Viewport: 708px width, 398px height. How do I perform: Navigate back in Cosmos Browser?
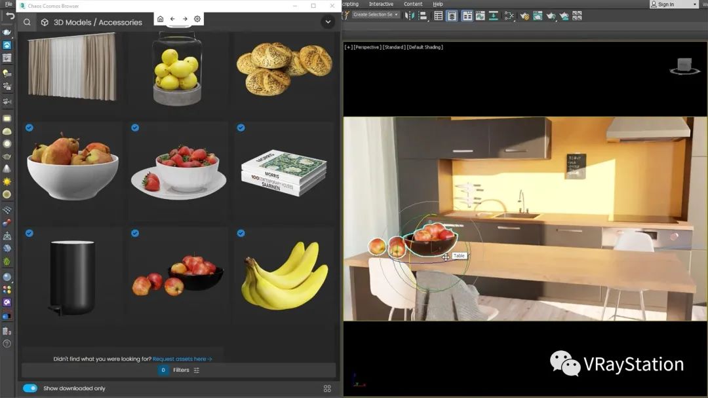click(172, 19)
